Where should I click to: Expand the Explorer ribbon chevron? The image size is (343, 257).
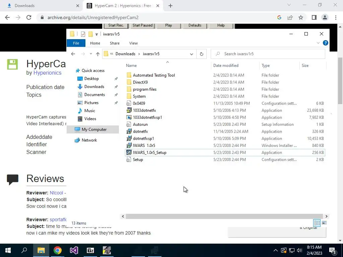(318, 43)
